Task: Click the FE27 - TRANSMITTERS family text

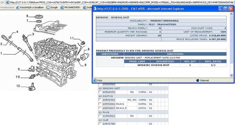Action: pyautogui.click(x=162, y=25)
